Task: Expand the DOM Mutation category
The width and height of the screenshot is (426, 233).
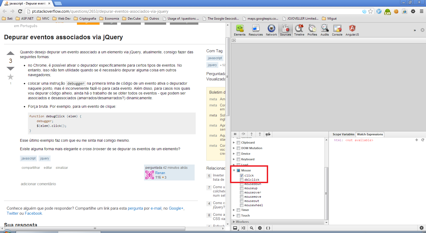Action: [234, 148]
